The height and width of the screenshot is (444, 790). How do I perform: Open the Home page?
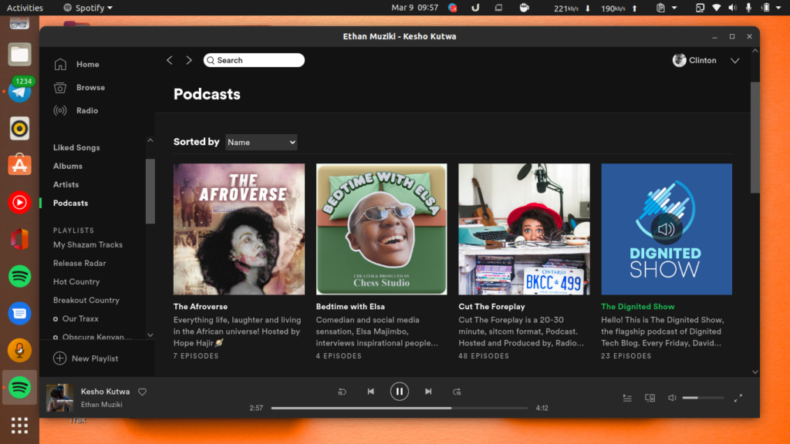88,65
